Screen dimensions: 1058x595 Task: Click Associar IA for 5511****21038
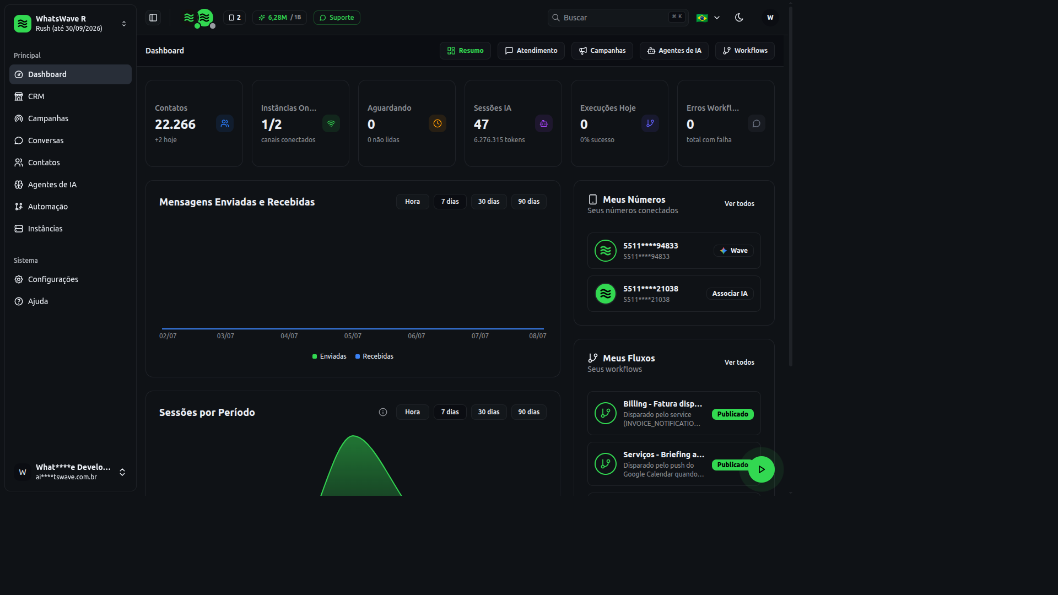pos(730,294)
